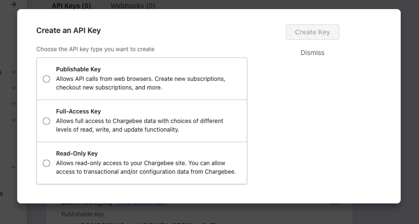Image resolution: width=419 pixels, height=224 pixels.
Task: Dismiss the Create an API Key dialog
Action: click(x=312, y=53)
